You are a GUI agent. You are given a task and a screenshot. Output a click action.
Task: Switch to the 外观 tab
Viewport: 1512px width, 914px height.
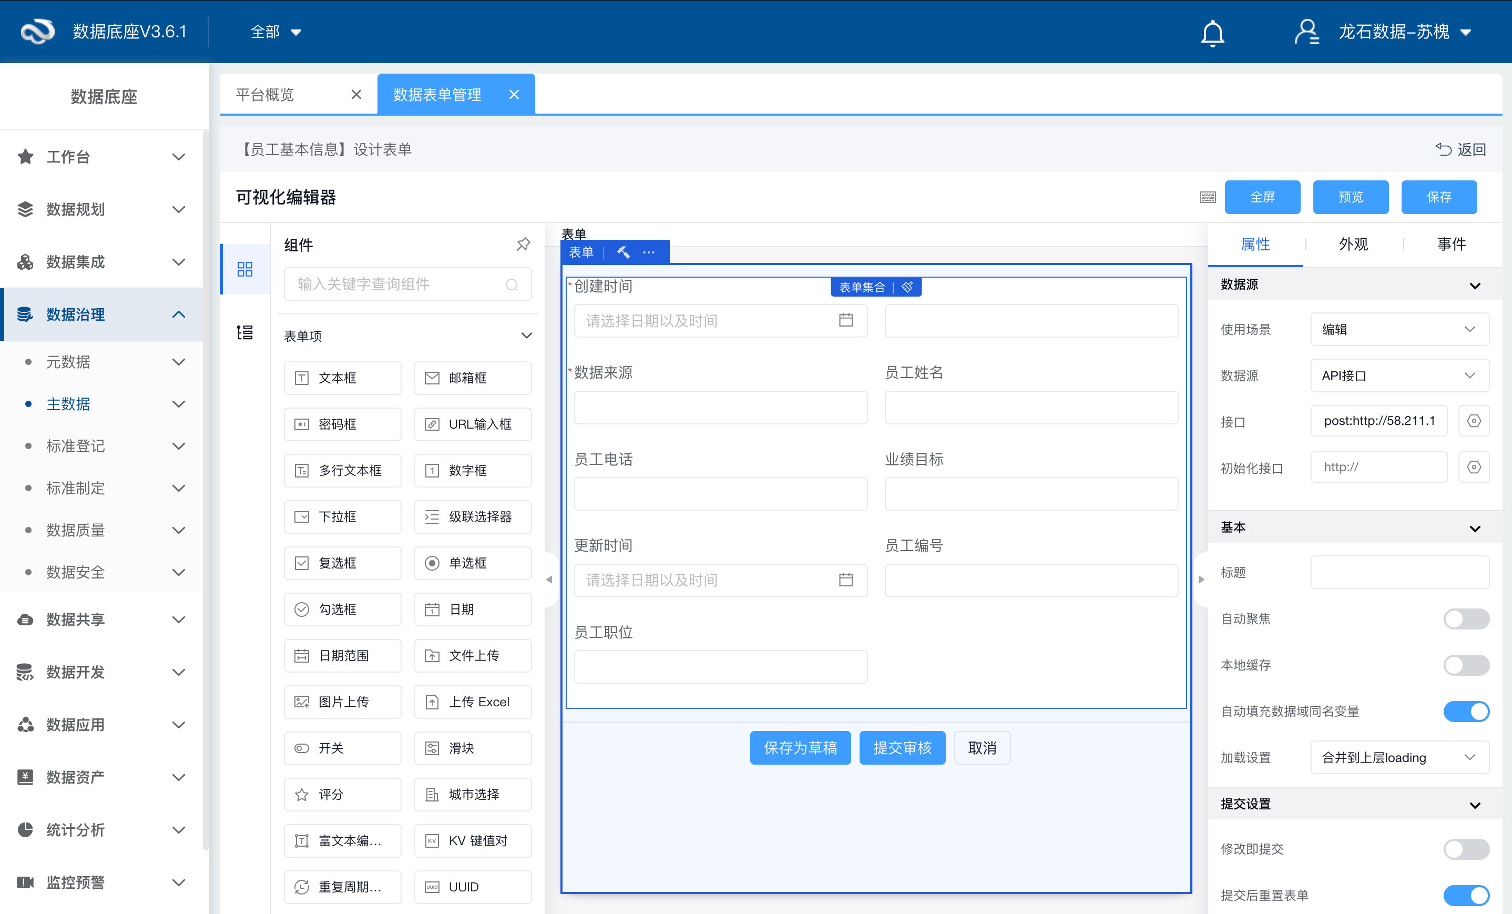point(1353,245)
